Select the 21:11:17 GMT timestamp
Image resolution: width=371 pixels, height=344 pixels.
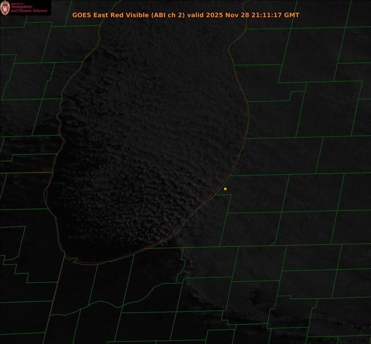point(275,15)
